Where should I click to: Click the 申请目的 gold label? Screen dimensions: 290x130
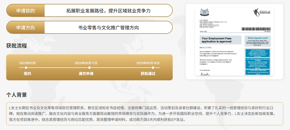coord(25,11)
